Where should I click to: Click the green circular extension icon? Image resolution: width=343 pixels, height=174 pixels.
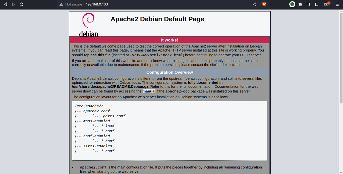(292, 4)
